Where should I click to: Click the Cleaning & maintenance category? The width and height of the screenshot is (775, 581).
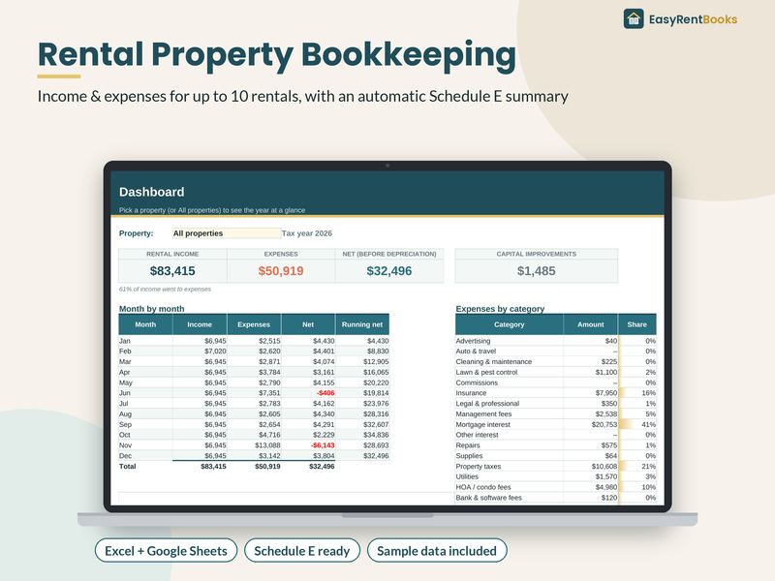494,361
